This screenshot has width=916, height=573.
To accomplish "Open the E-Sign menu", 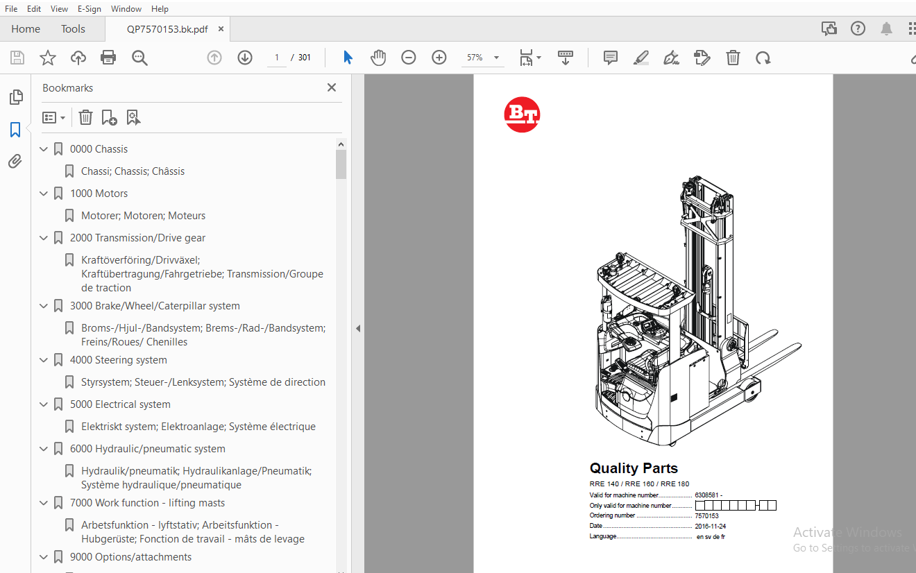I will click(x=89, y=8).
